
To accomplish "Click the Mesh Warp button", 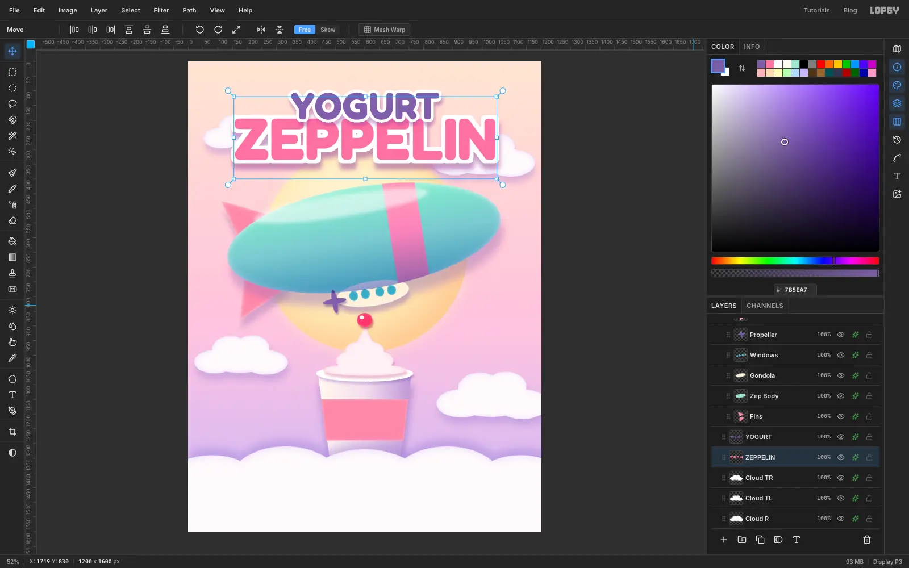I will (x=385, y=30).
